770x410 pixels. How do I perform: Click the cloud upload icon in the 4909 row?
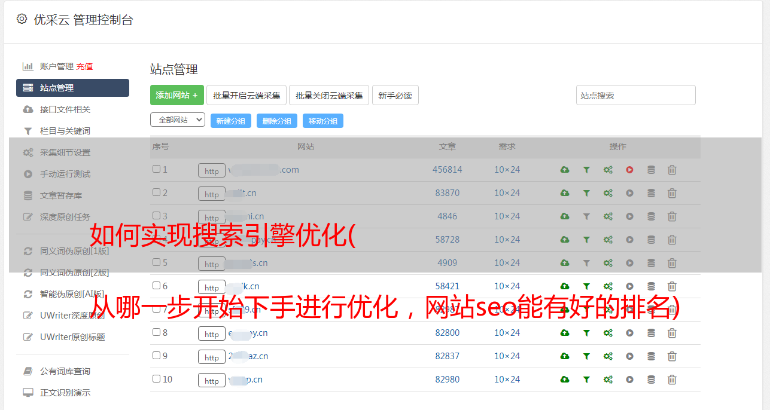point(565,263)
